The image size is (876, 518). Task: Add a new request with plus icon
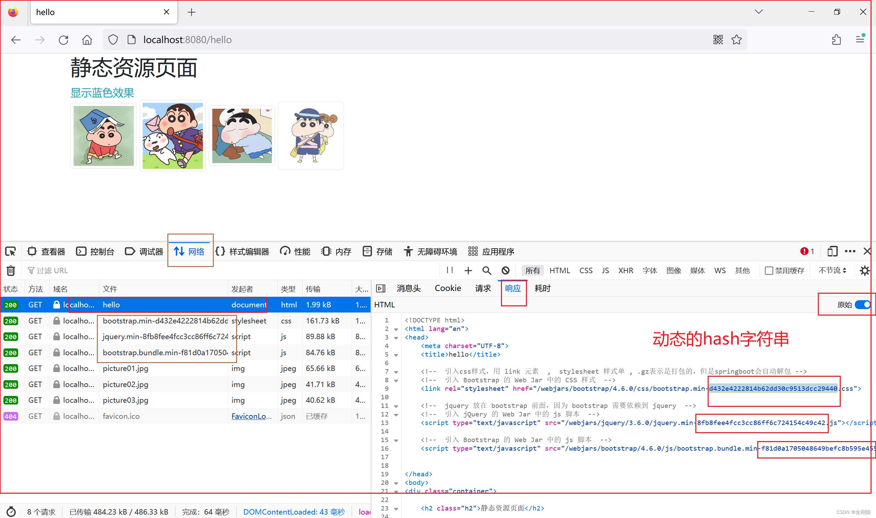468,270
